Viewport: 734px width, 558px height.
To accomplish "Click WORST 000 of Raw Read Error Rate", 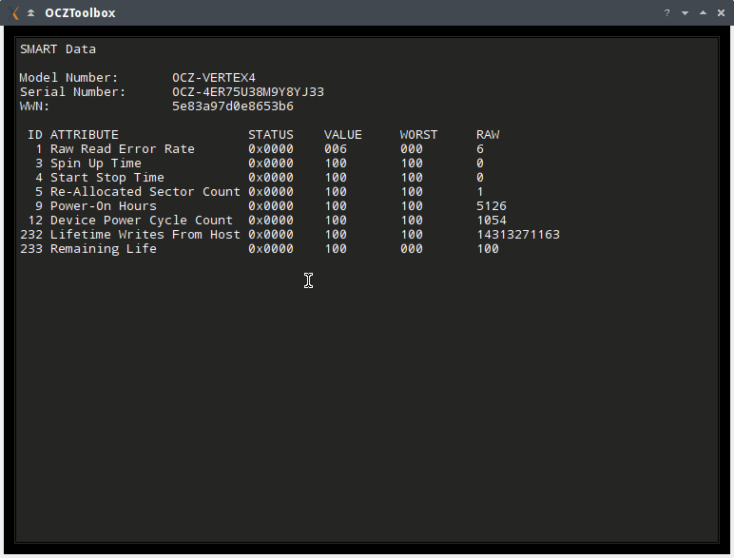I will coord(412,149).
